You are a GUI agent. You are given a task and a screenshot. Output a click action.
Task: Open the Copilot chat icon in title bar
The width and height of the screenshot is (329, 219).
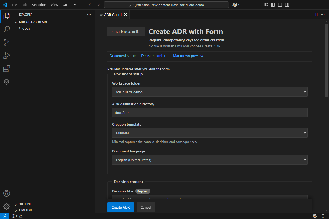[235, 5]
